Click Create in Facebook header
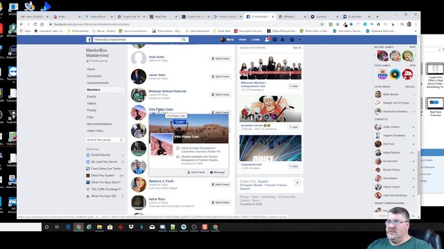 click(x=255, y=39)
